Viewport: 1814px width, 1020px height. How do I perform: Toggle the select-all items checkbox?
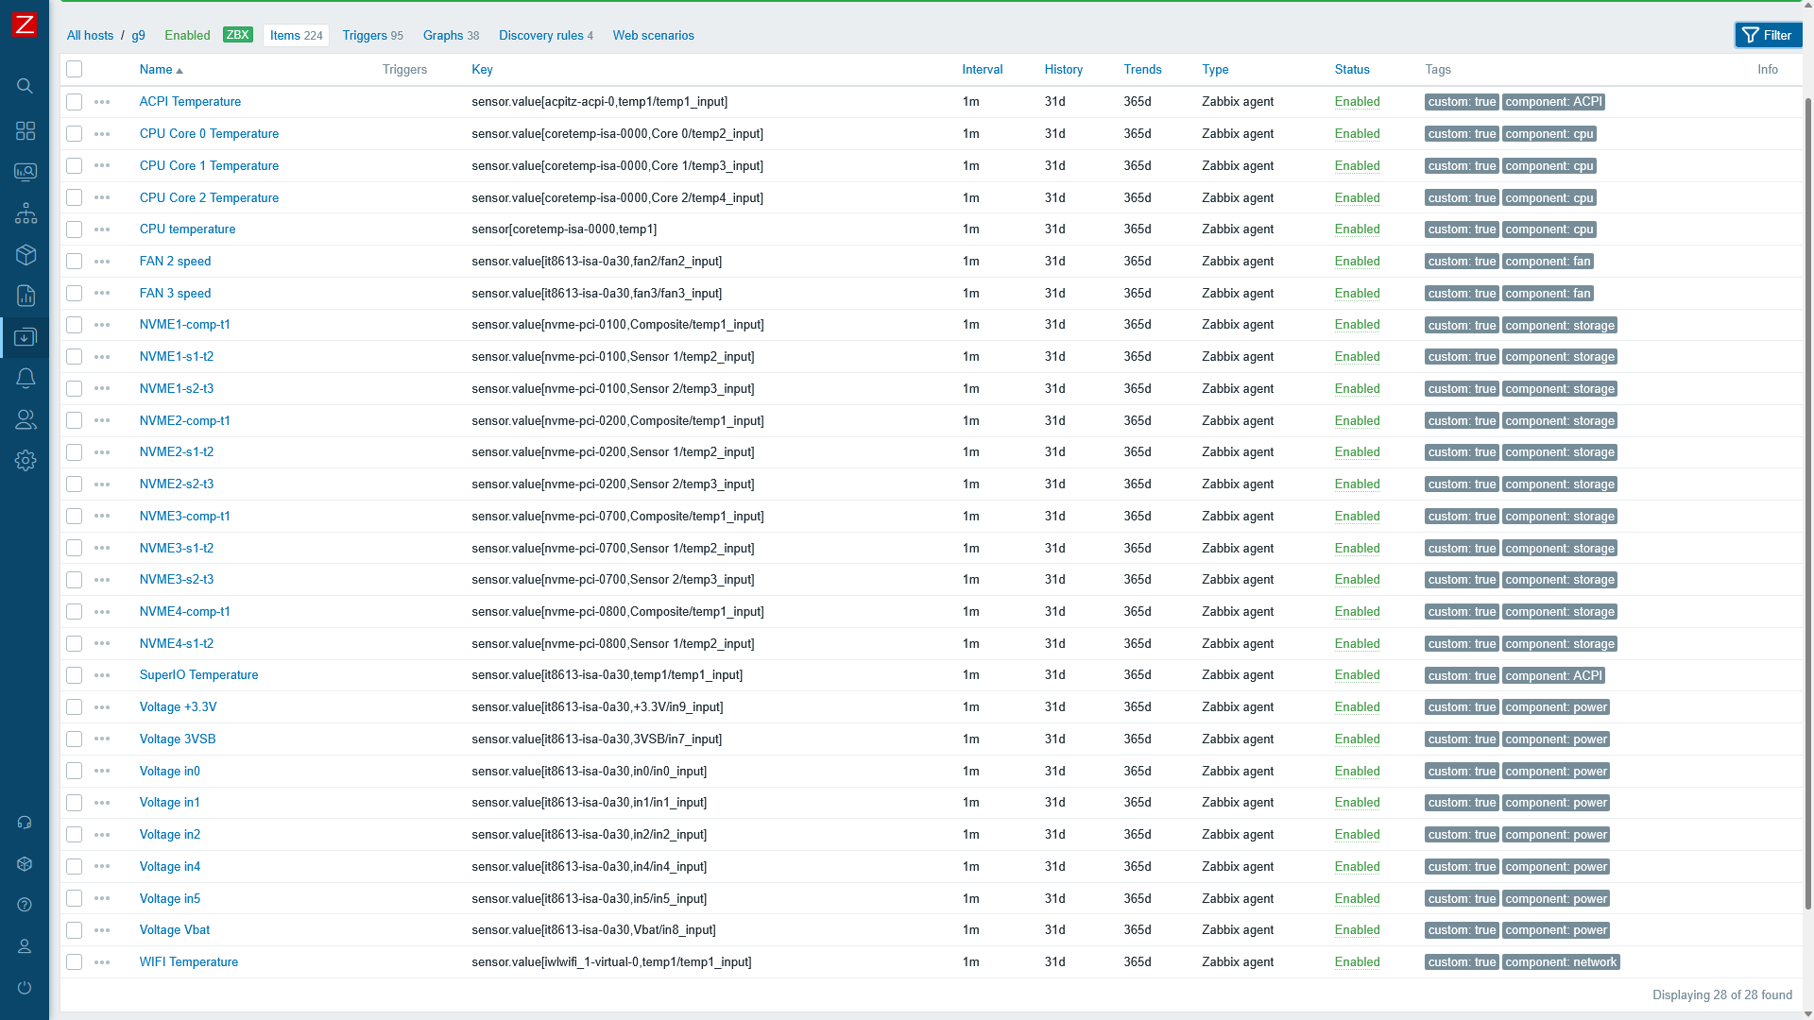click(75, 69)
